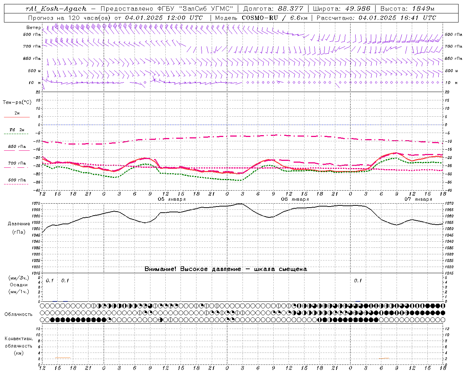This screenshot has width=464, height=371.
Task: Select the Широта: 49.986 value
Action: coord(341,9)
